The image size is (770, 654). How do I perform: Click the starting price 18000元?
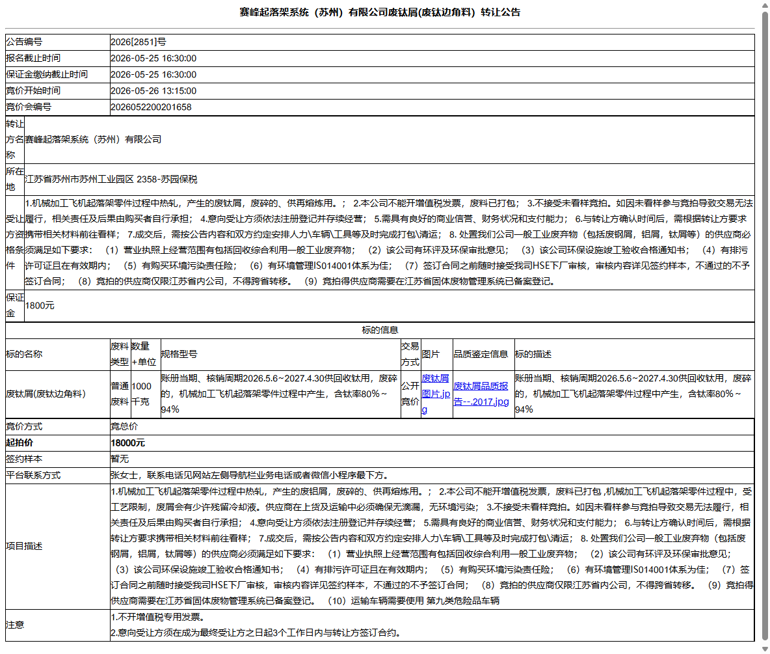(127, 443)
